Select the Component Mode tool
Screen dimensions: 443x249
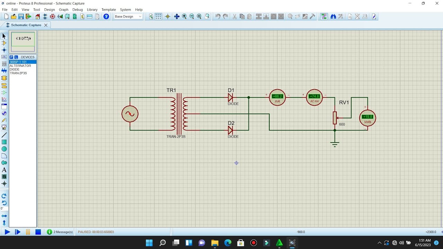click(4, 43)
